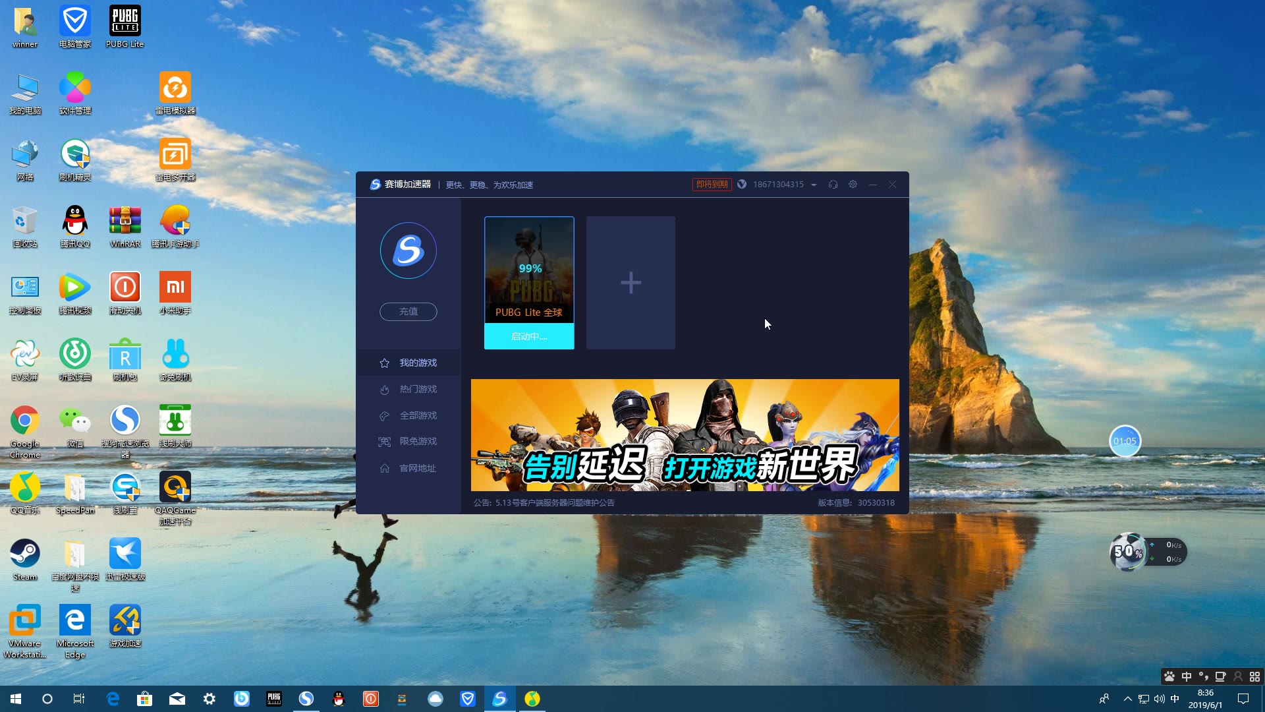Click the 即将到期 expiry badge

tap(712, 185)
